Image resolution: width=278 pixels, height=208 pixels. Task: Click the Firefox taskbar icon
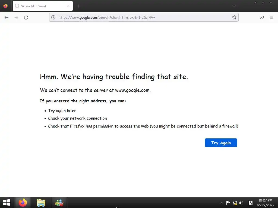[23, 203]
